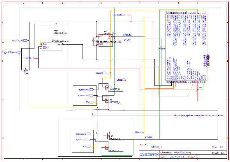Select the Q3 MOSFET_N transistor at bottom
This screenshot has height=162, width=230.
[x=107, y=148]
